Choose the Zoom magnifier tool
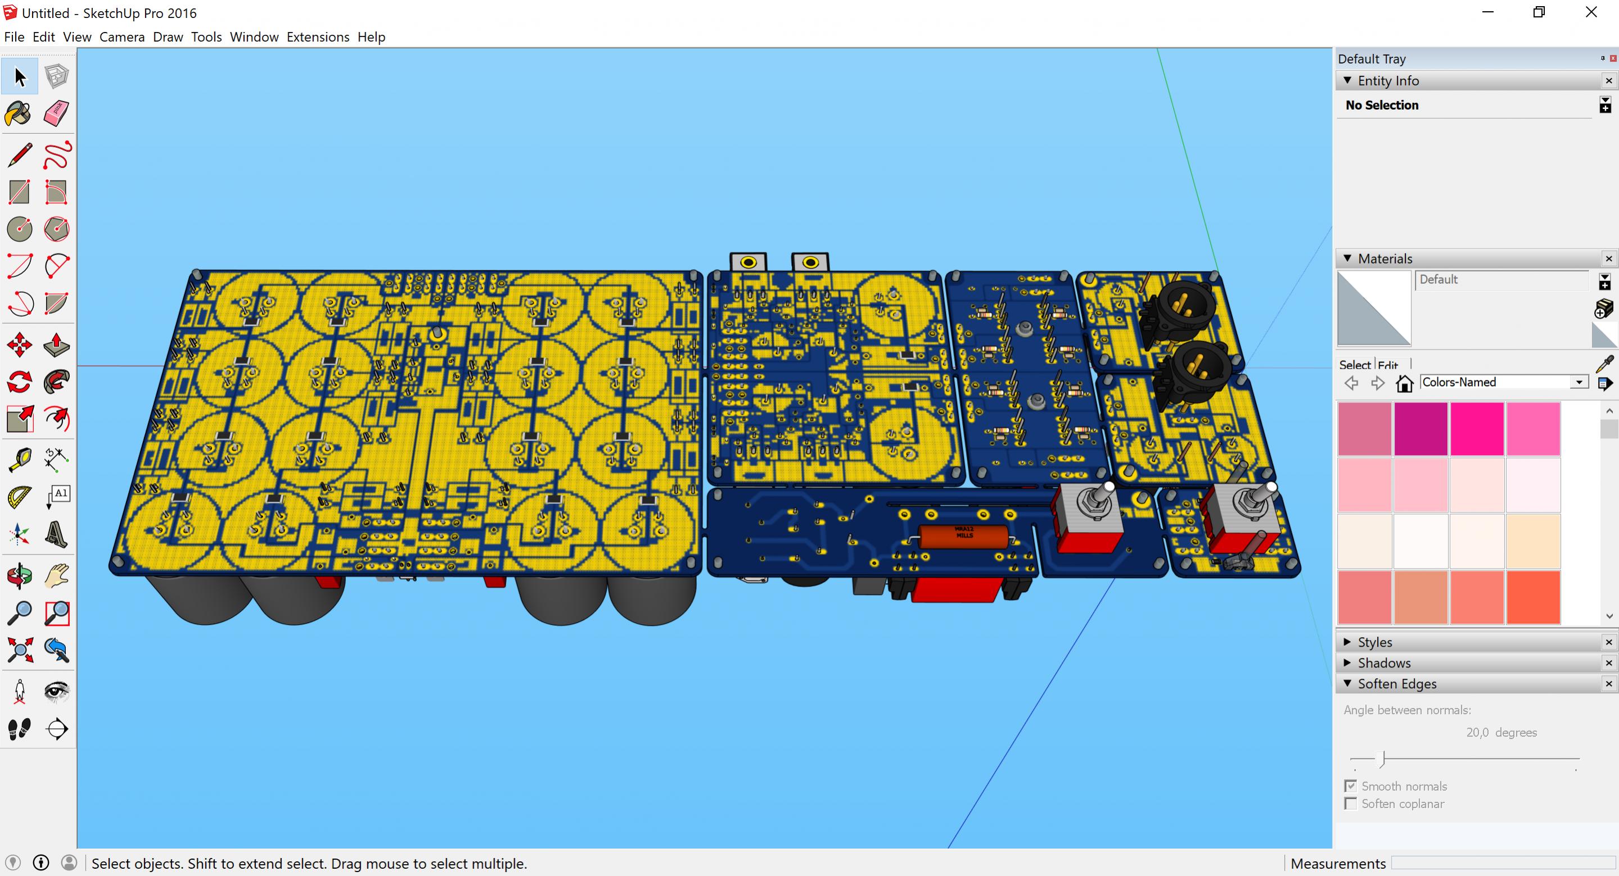Viewport: 1619px width, 876px height. pos(20,613)
